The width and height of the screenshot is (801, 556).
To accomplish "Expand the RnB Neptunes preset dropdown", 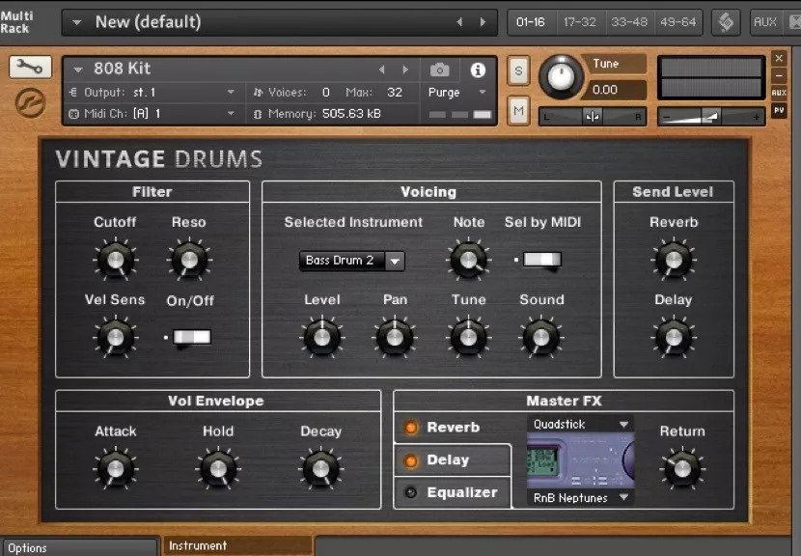I will (581, 498).
